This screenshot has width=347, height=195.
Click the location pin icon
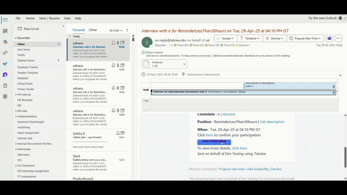click(x=183, y=74)
